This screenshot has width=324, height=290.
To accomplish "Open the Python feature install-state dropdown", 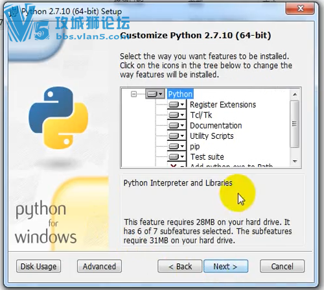I will click(x=155, y=94).
